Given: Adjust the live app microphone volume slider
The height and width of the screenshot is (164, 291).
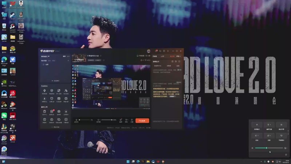Looking at the screenshot, I should point(85,120).
